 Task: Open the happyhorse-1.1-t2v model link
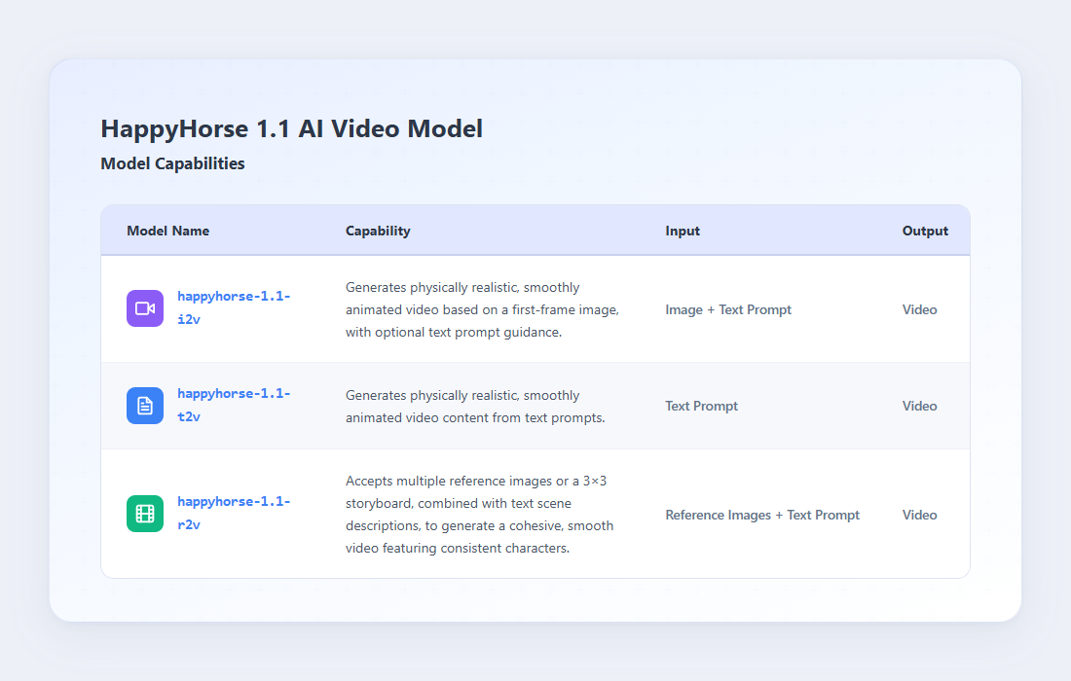coord(234,405)
